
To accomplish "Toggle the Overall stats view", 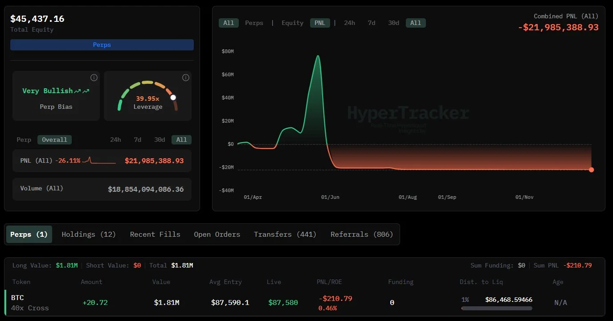I will [x=54, y=140].
